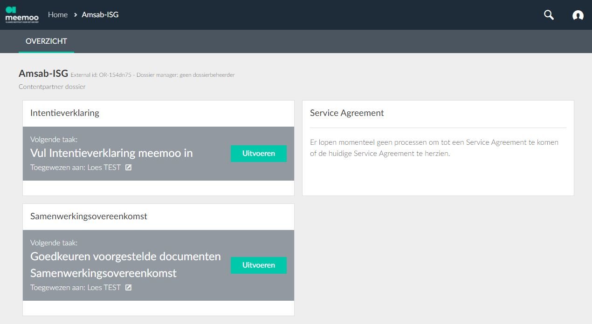592x324 pixels.
Task: Edit assignee icon in Intentieverklaring task
Action: [x=128, y=168]
